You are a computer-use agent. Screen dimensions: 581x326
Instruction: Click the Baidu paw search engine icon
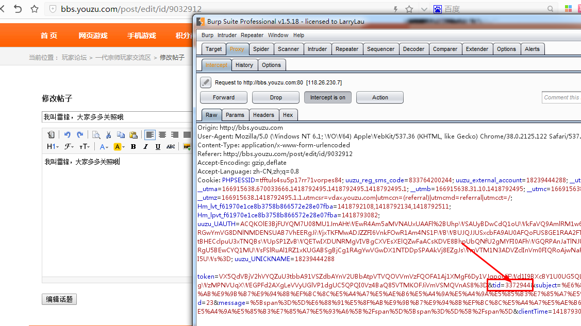tap(438, 9)
